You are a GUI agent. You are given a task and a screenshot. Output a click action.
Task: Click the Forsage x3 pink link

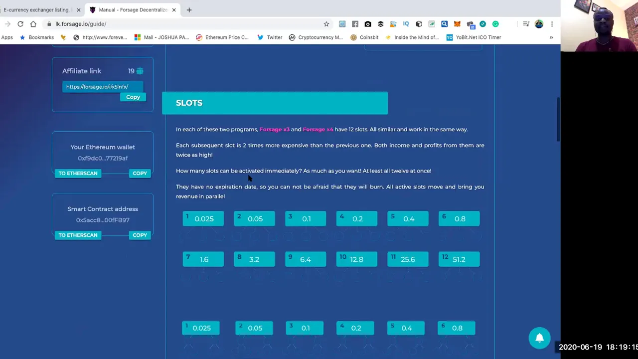[274, 129]
